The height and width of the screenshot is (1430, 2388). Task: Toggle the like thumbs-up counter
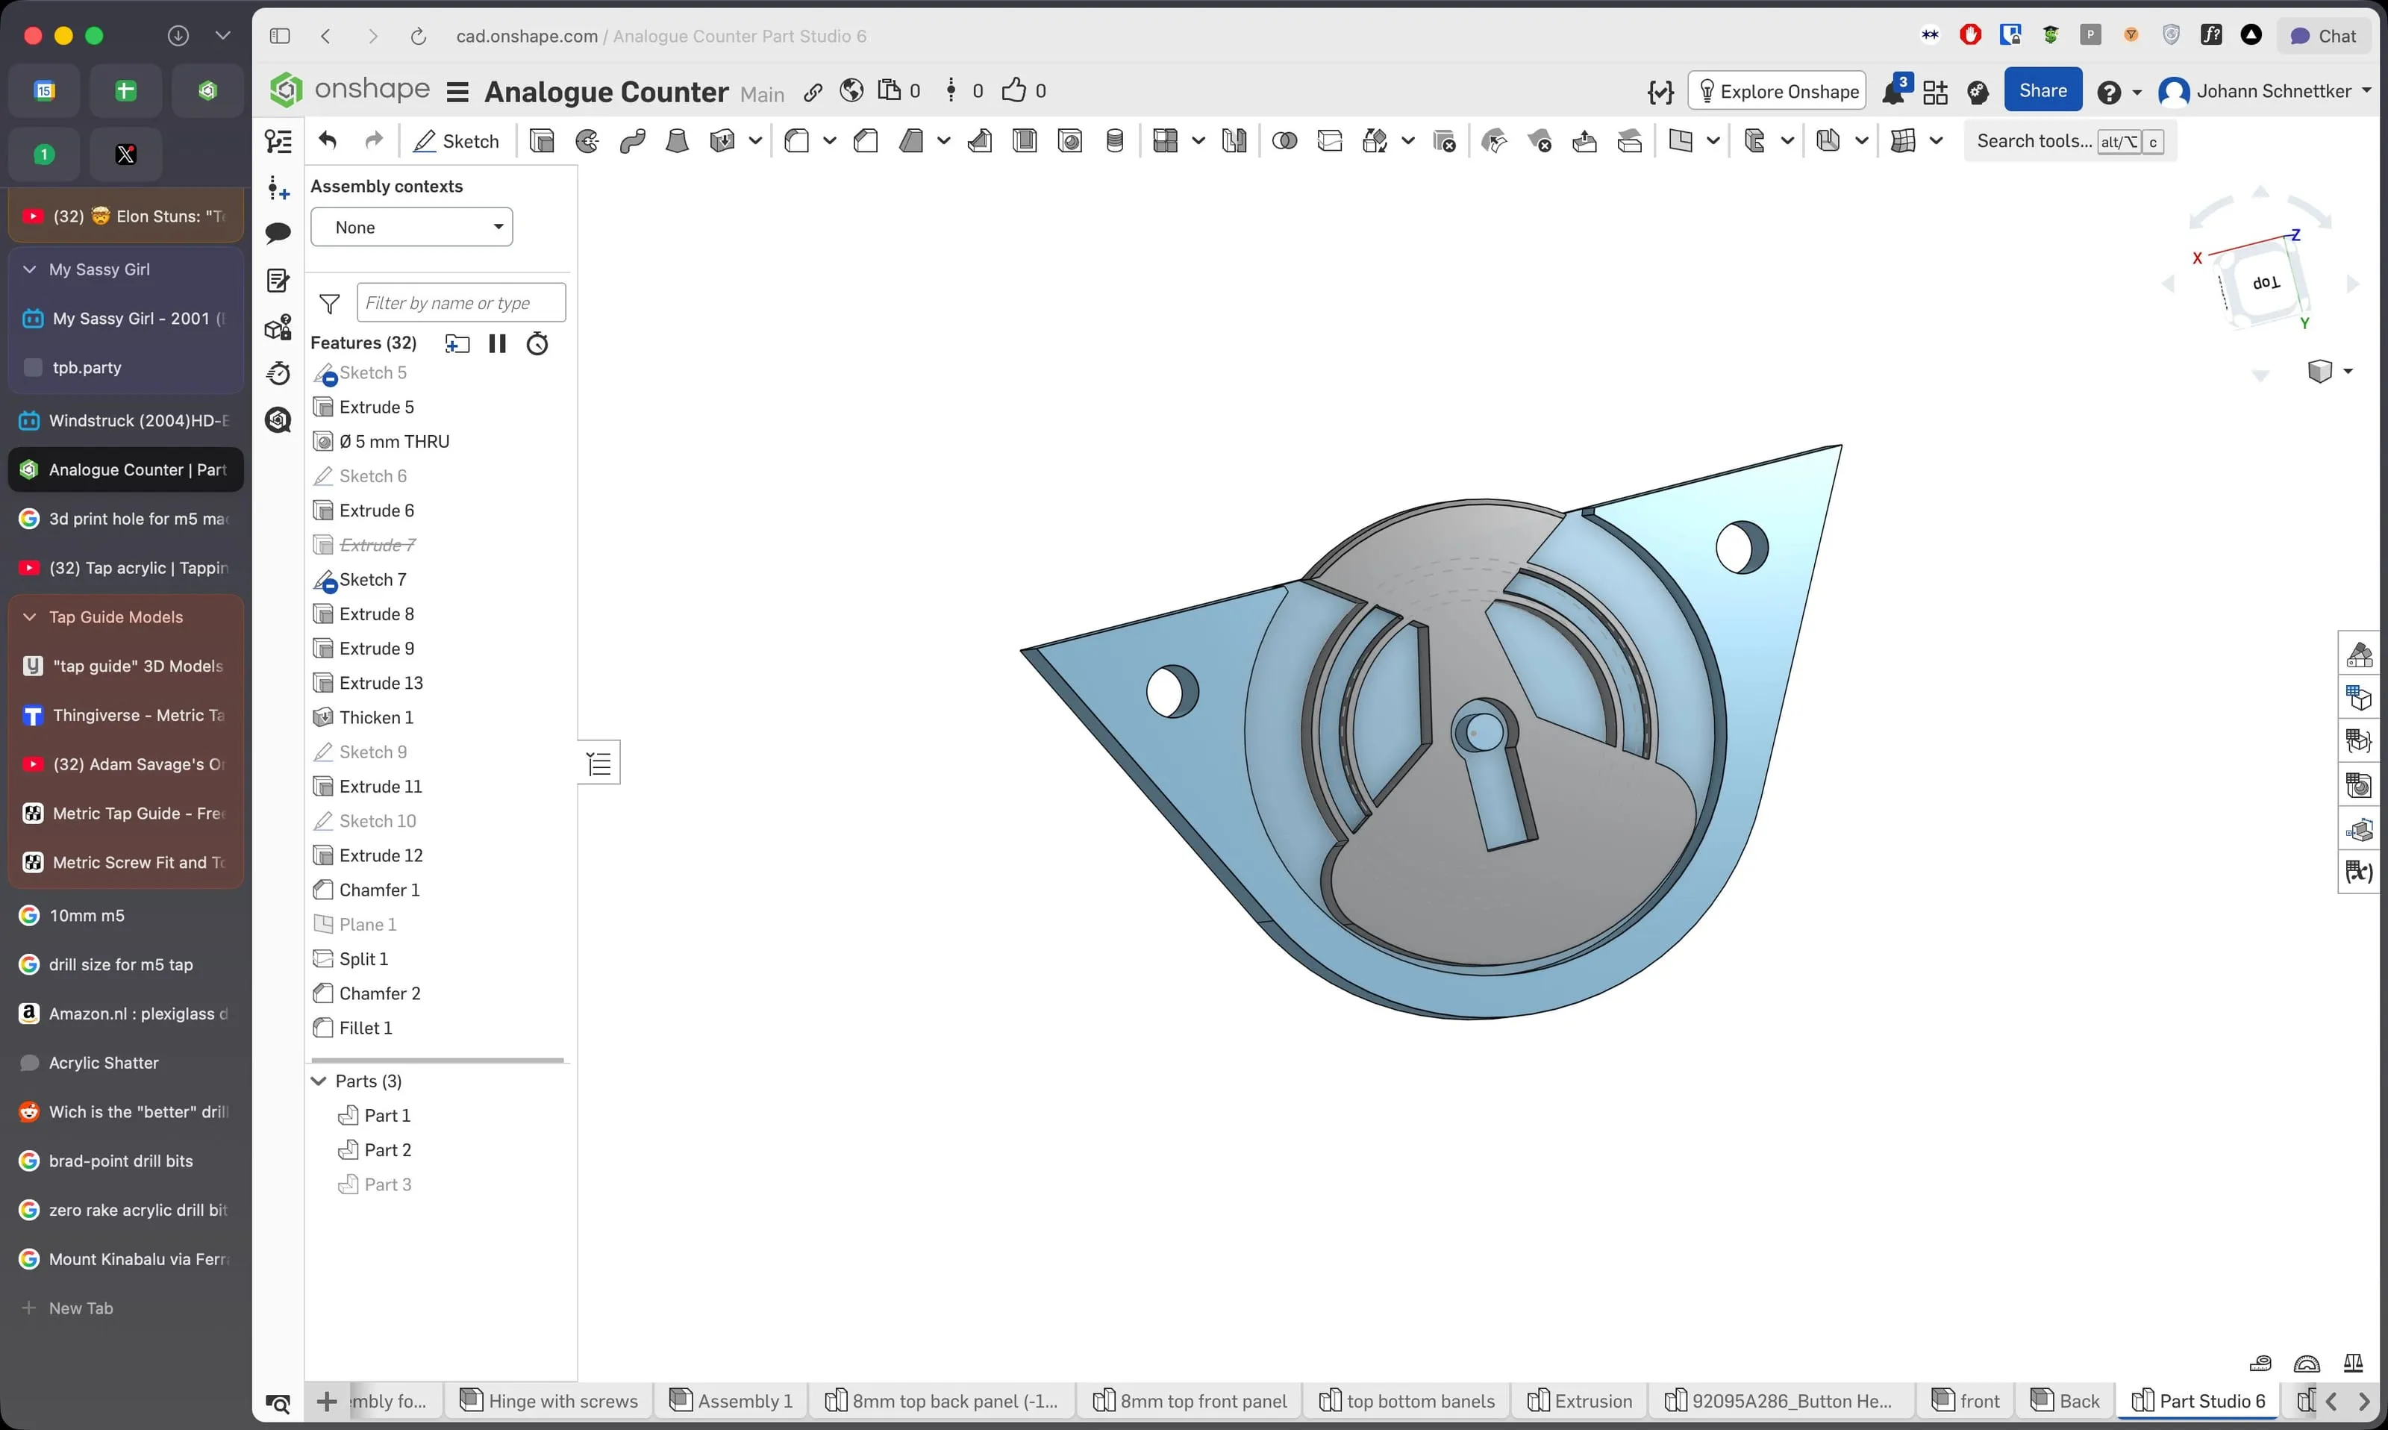point(1024,90)
